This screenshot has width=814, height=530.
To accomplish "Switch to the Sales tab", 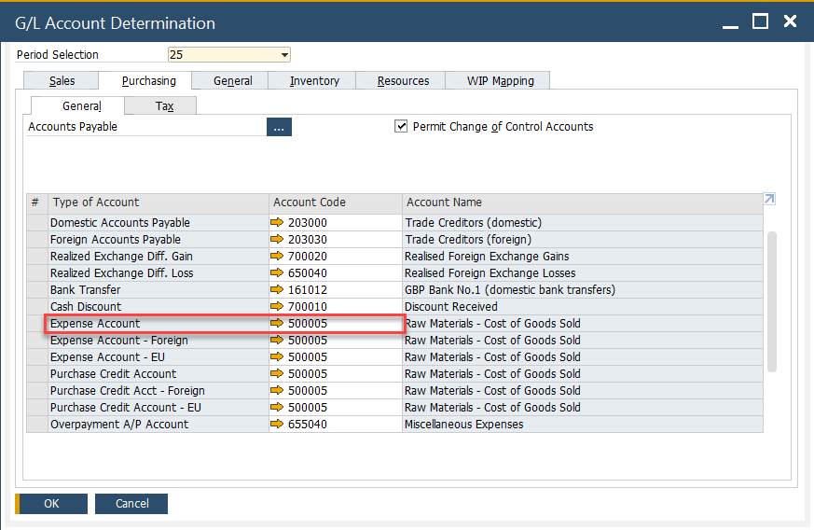I will pos(62,81).
